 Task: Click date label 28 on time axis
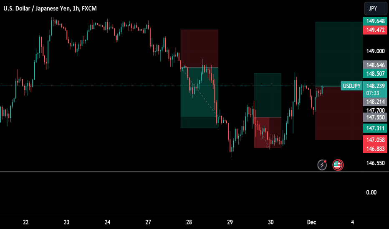(189, 222)
